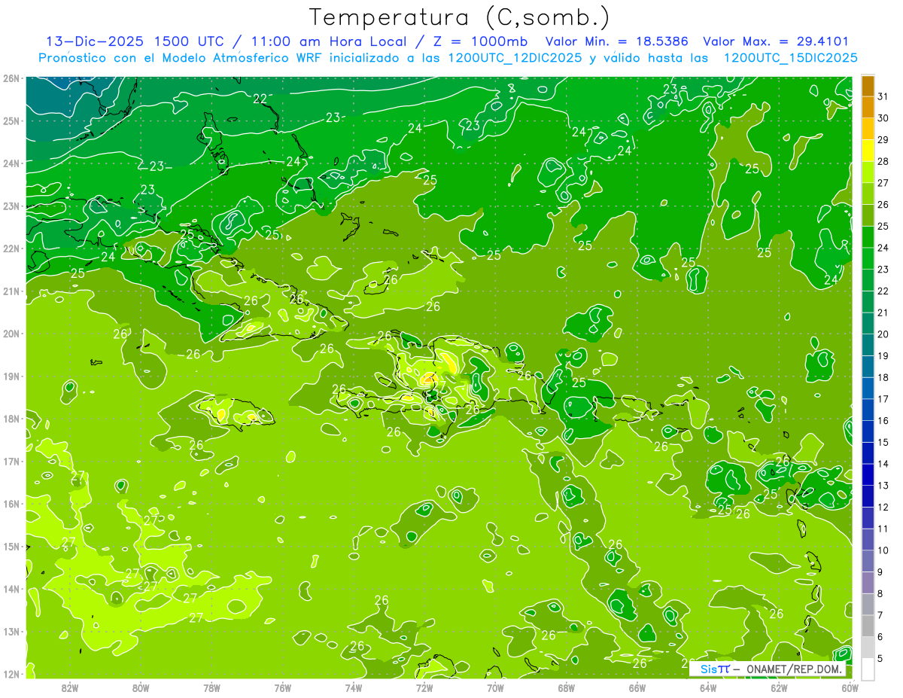Click the '16N' latitude axis label
903x698 pixels.
(x=11, y=503)
